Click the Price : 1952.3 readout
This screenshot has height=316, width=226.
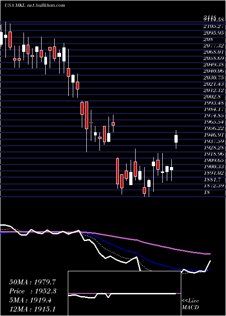point(33,291)
